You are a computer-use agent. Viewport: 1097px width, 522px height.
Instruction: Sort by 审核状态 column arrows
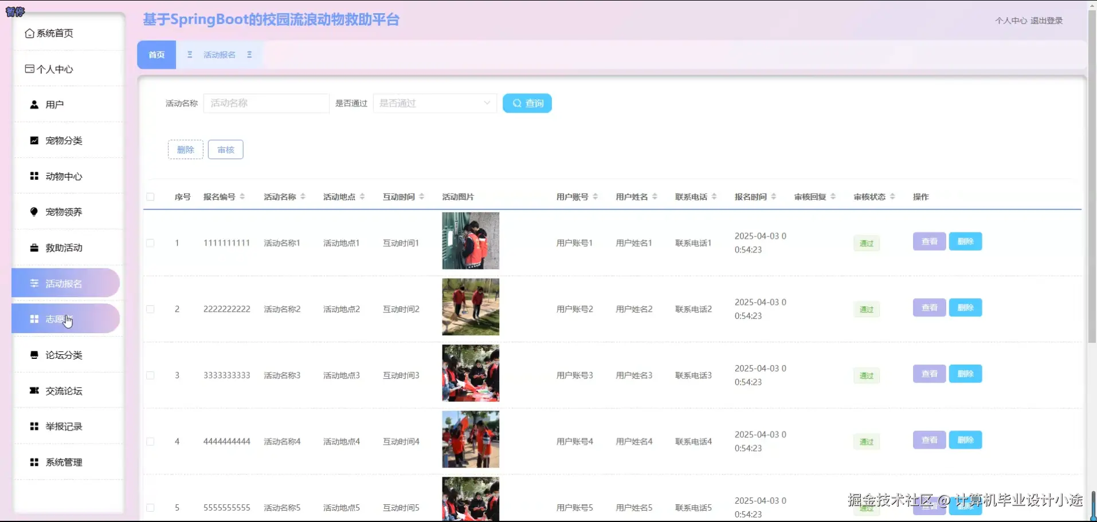[892, 196]
